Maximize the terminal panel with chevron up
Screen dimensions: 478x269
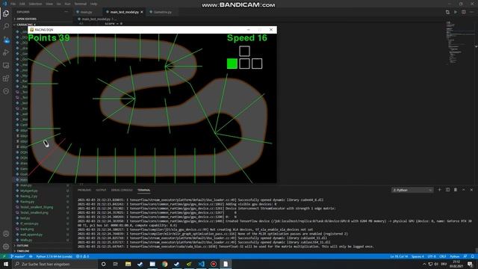(x=463, y=190)
